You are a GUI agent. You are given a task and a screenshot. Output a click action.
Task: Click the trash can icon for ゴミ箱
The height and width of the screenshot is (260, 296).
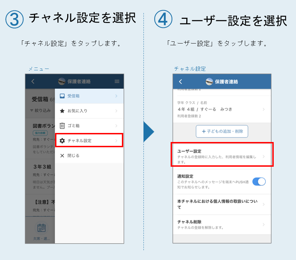point(62,126)
